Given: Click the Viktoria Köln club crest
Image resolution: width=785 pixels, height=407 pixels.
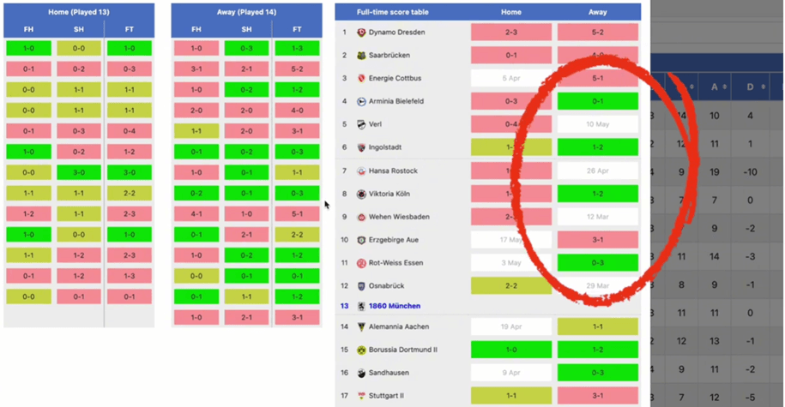Looking at the screenshot, I should pyautogui.click(x=361, y=194).
